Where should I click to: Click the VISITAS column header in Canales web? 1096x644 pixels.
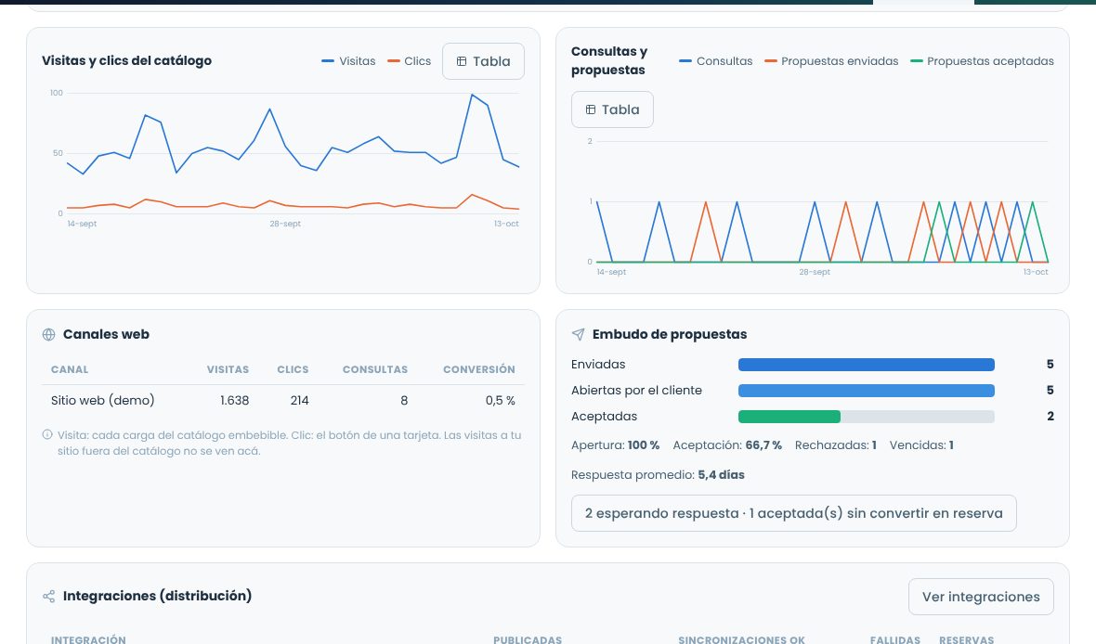pyautogui.click(x=228, y=369)
